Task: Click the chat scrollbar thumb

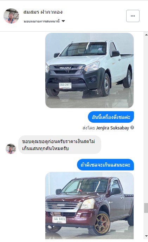Action: click(x=146, y=208)
